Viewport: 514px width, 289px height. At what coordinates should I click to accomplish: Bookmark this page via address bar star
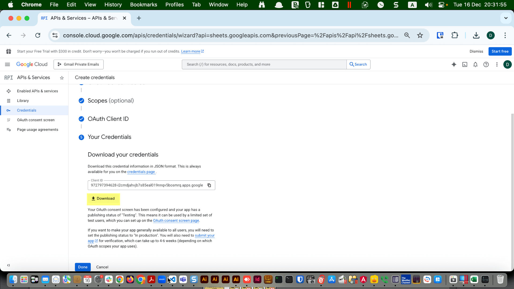tap(420, 35)
